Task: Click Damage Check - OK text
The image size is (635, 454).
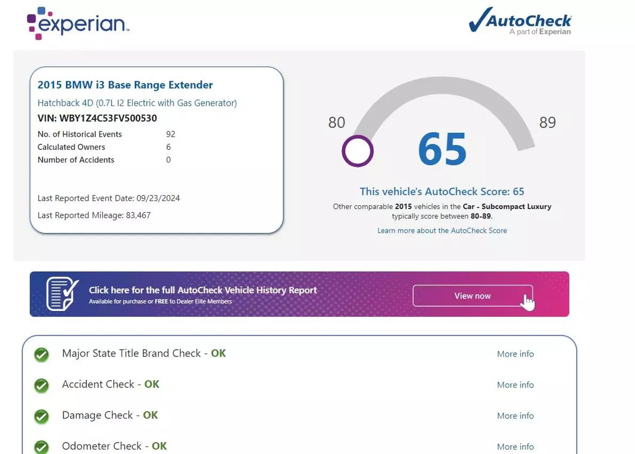Action: pos(110,415)
